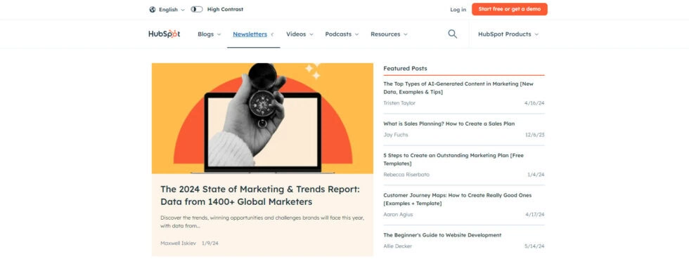The width and height of the screenshot is (689, 259).
Task: Open the Resources menu
Action: click(389, 34)
